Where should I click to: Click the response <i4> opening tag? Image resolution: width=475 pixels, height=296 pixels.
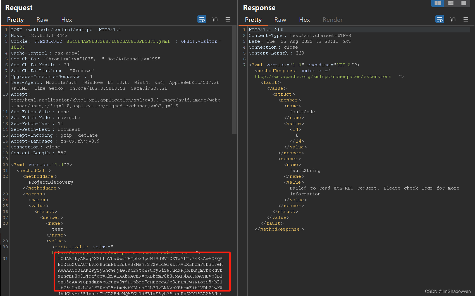295,129
